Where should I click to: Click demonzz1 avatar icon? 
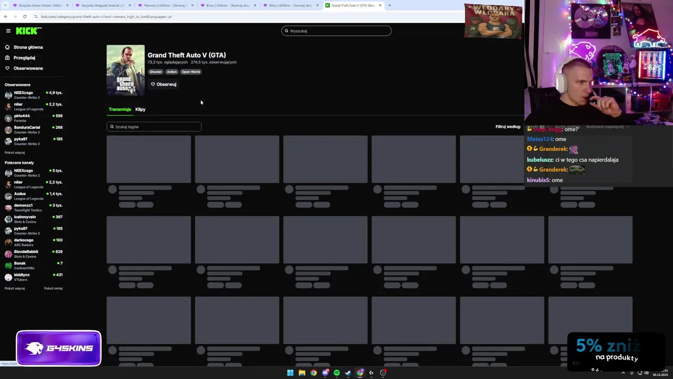8,207
